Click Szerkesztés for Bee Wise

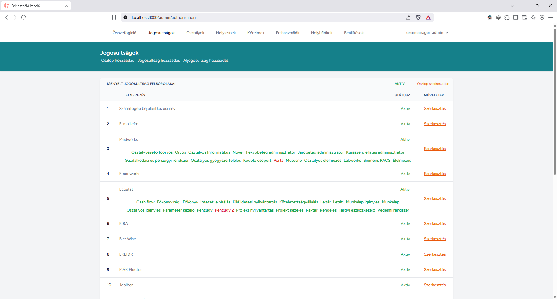click(x=435, y=239)
